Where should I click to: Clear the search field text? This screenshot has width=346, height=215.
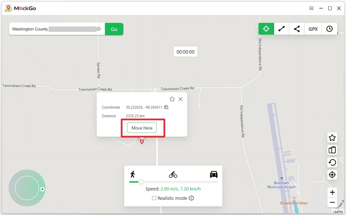click(99, 29)
